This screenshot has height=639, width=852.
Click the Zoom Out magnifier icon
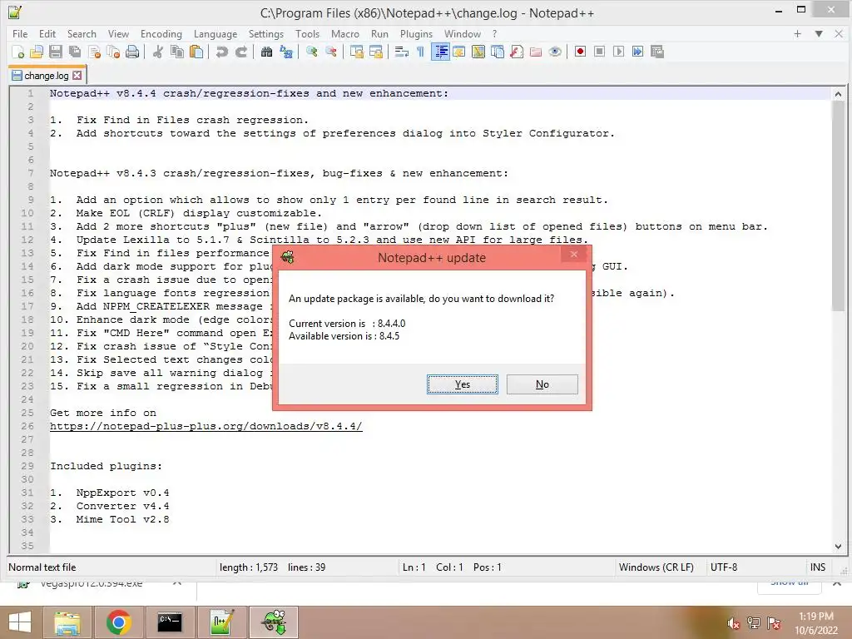point(331,52)
